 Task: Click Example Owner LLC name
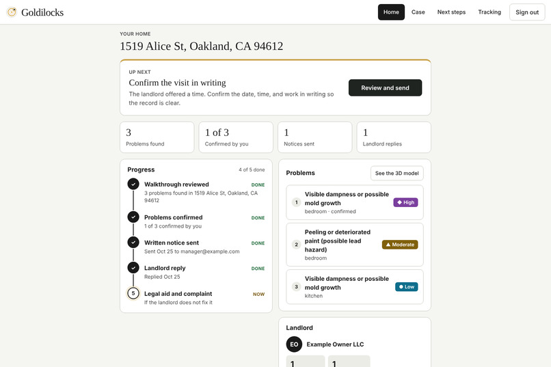[x=335, y=344]
